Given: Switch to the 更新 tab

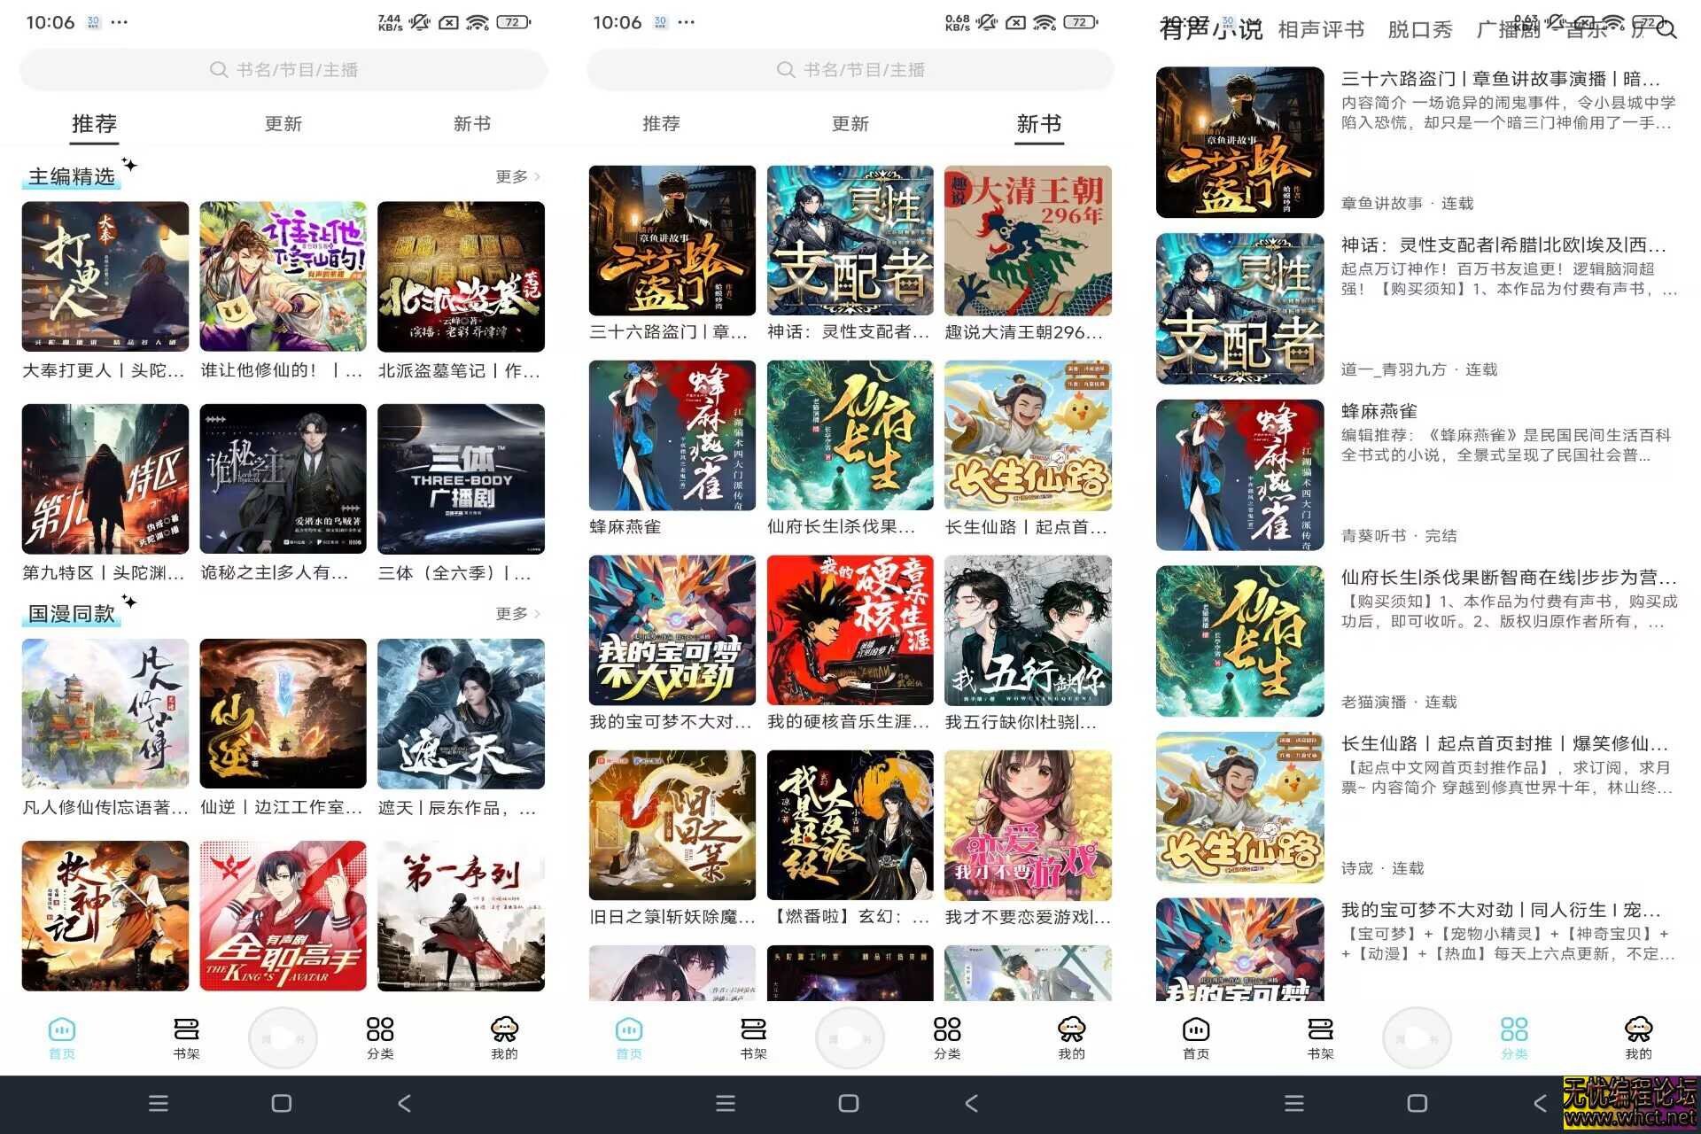Looking at the screenshot, I should point(283,124).
